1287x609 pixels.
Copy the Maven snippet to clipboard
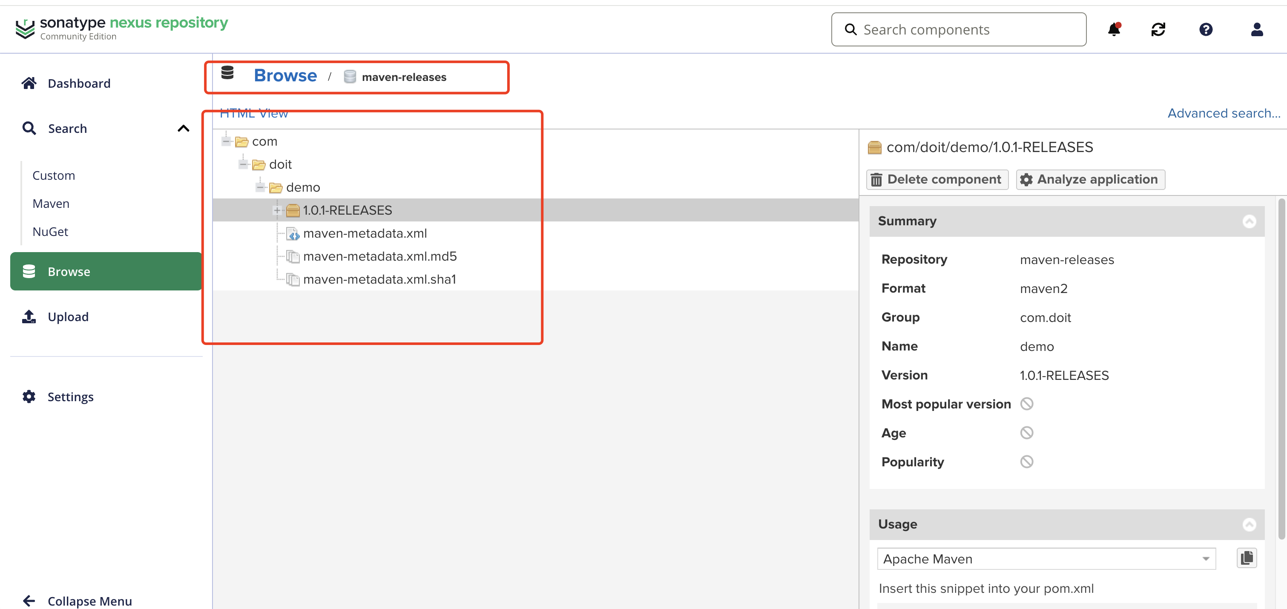coord(1247,558)
